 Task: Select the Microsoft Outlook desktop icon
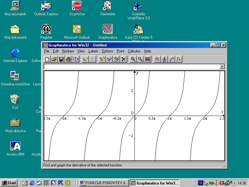pos(77,32)
